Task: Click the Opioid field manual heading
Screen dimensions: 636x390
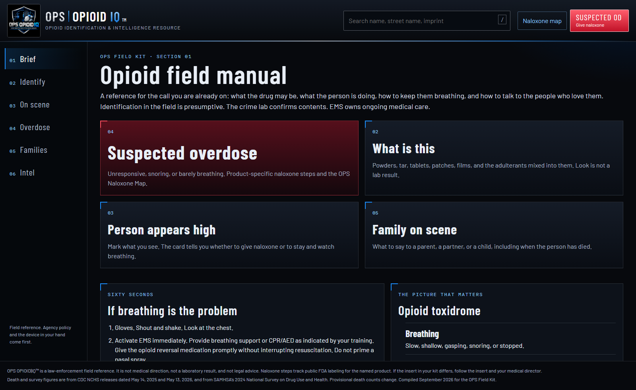Action: 193,75
